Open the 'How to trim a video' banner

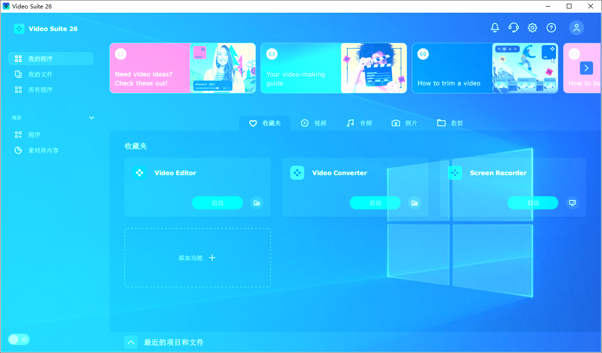[x=485, y=68]
